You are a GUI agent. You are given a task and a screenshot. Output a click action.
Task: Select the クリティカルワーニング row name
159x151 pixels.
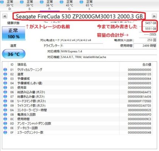(x=30, y=69)
